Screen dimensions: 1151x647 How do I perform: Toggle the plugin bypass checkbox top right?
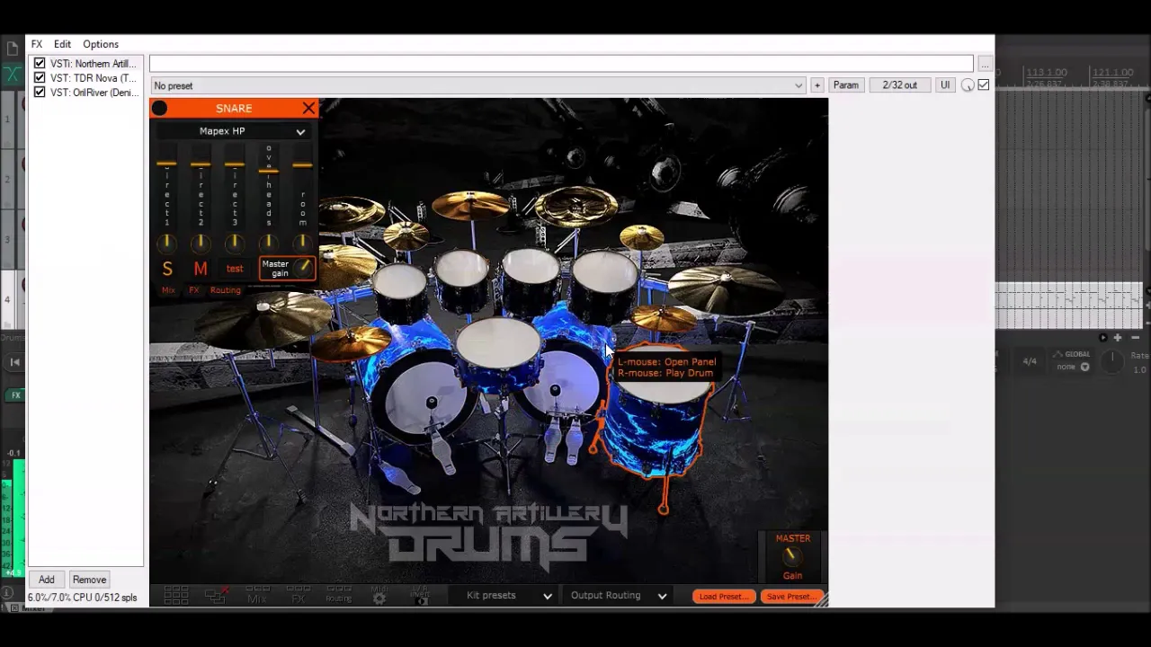(984, 85)
